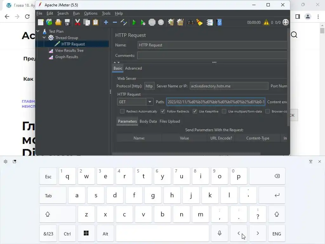The image size is (325, 244).
Task: Click the horizontal scrollbar below parameters table
Action: click(x=186, y=154)
